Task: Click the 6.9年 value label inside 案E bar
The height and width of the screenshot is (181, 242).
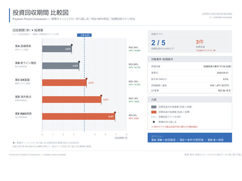Action: click(111, 117)
